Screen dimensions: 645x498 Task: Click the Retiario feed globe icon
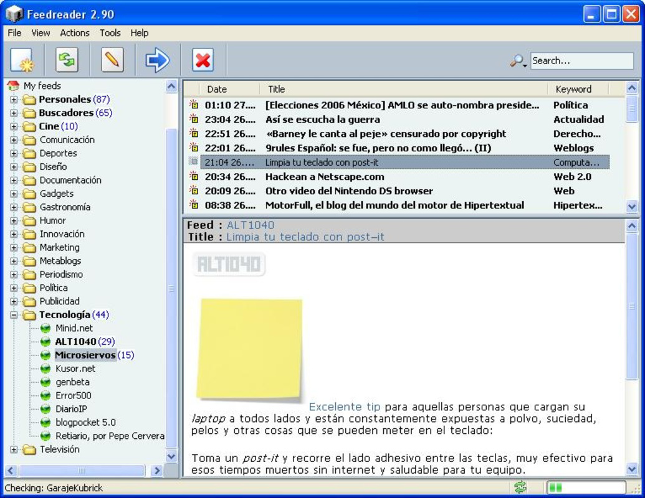(x=45, y=436)
